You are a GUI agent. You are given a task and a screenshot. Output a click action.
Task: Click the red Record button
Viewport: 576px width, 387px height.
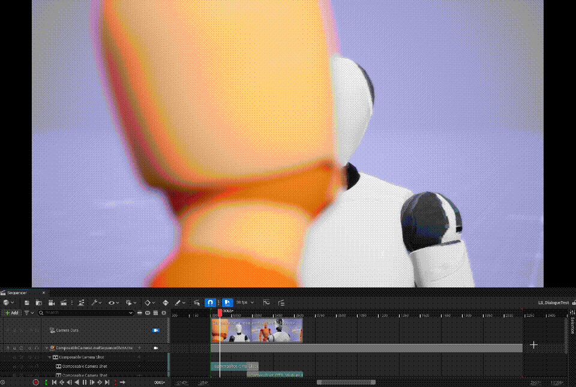point(35,382)
